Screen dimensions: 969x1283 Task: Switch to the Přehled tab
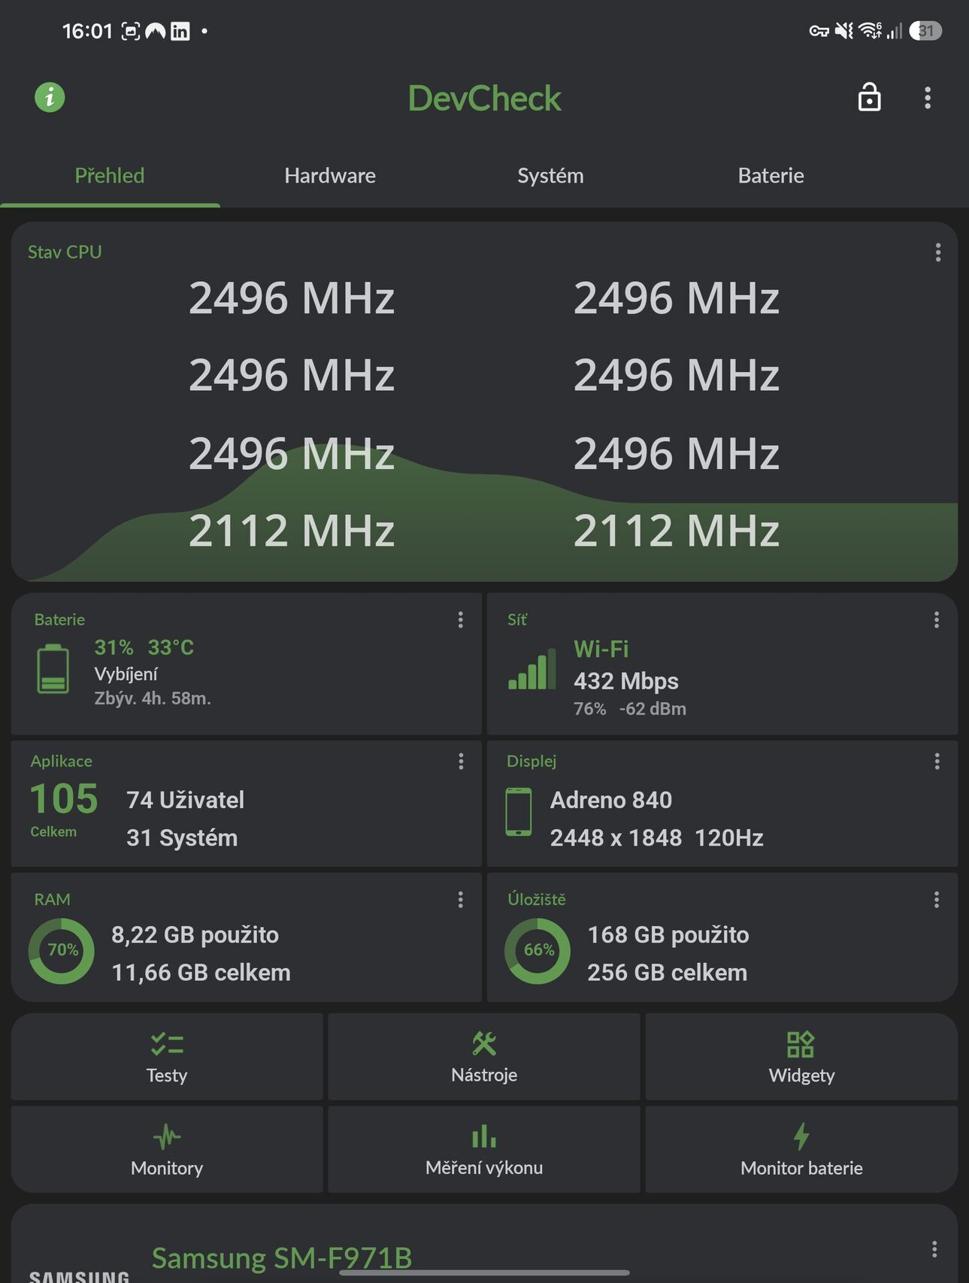pyautogui.click(x=110, y=175)
